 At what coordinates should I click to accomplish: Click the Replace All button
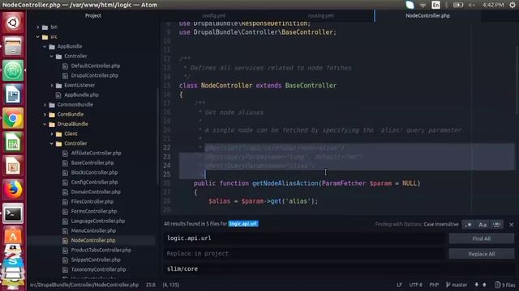pos(481,254)
